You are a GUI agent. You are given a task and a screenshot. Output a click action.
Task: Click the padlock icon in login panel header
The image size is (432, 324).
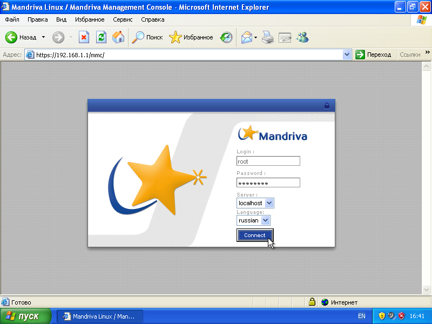point(327,105)
